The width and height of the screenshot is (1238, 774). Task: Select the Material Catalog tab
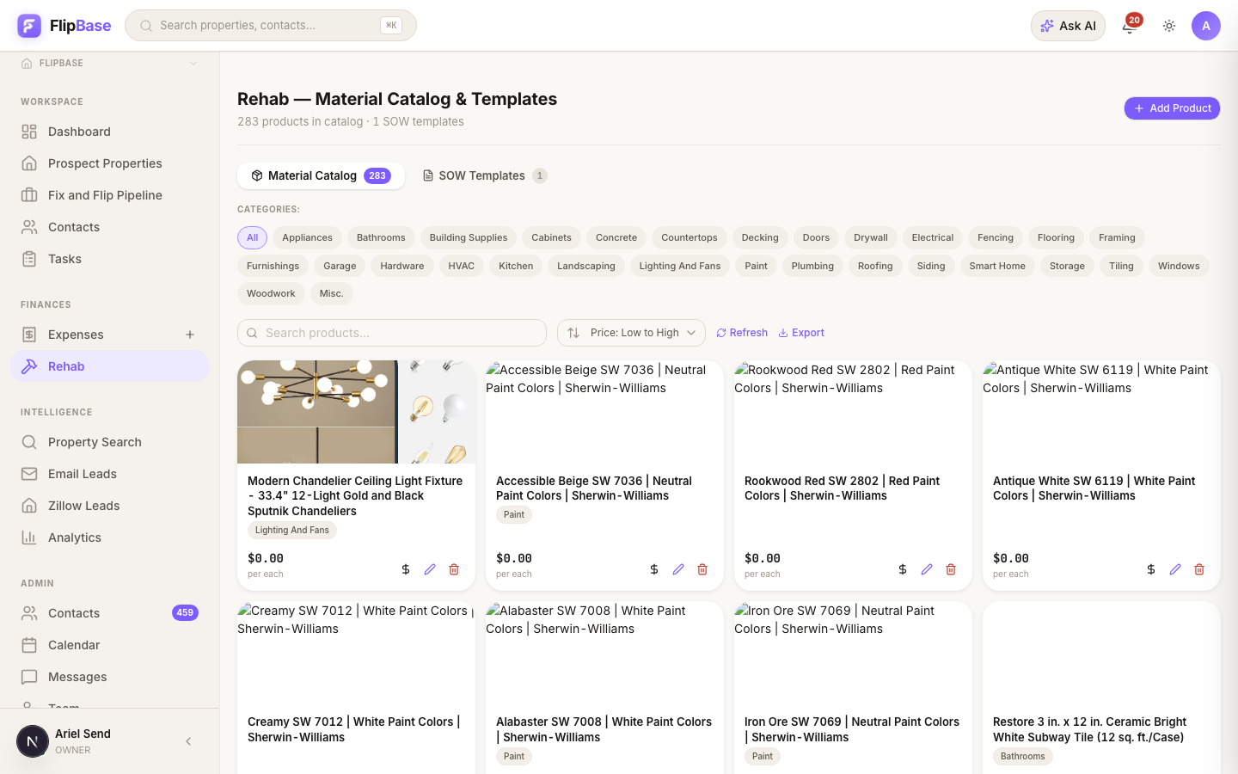[321, 175]
